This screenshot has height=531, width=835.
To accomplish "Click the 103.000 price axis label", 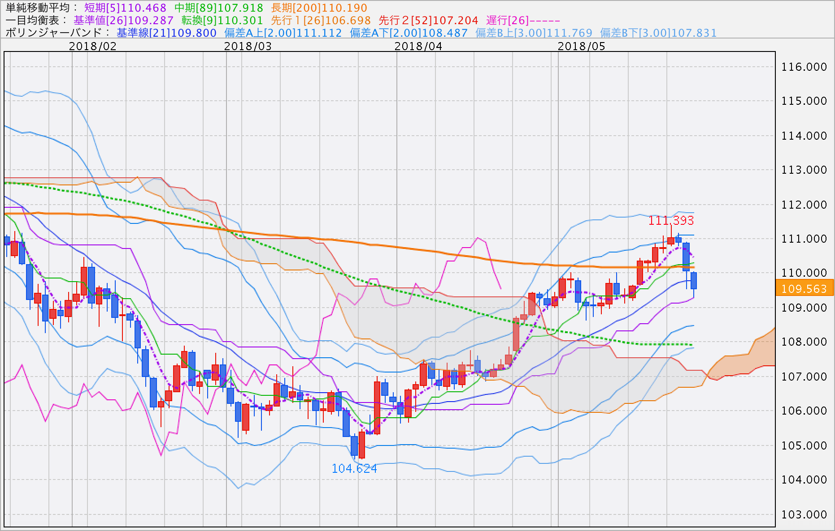I will click(804, 514).
